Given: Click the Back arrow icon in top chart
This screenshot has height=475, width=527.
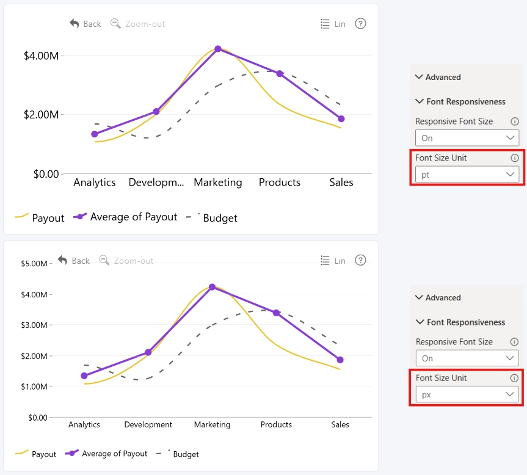Looking at the screenshot, I should (x=75, y=24).
